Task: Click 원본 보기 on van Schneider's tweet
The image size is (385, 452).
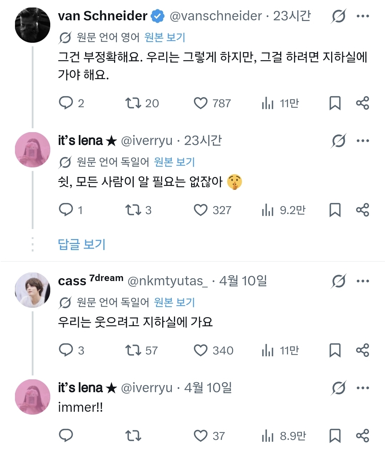Action: click(x=165, y=37)
